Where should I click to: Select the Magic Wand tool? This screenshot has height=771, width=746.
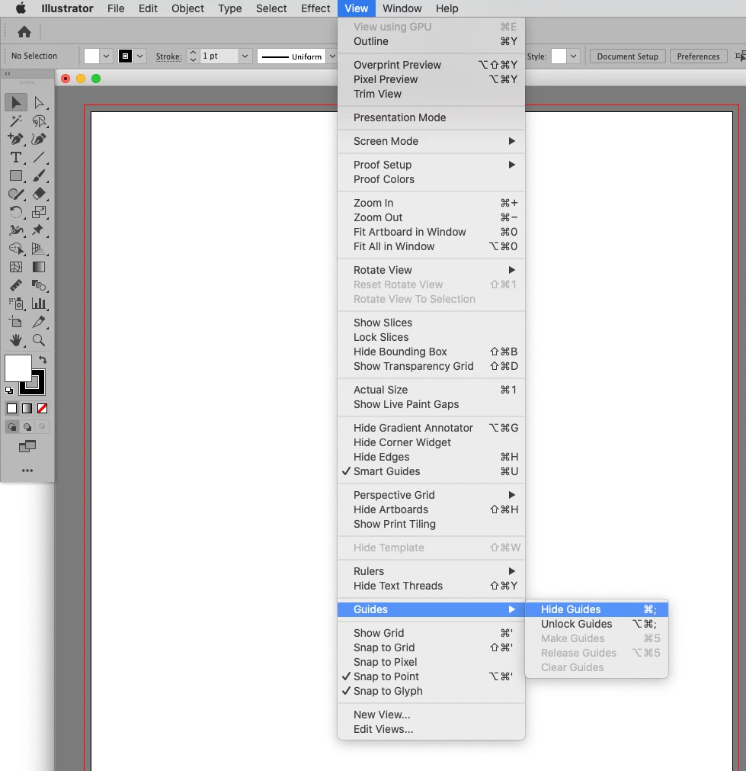click(x=16, y=120)
